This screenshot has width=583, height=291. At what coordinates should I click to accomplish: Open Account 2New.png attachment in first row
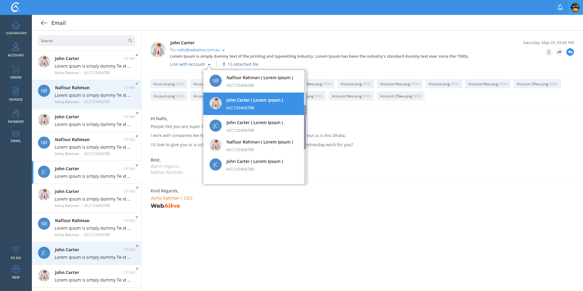click(x=537, y=84)
